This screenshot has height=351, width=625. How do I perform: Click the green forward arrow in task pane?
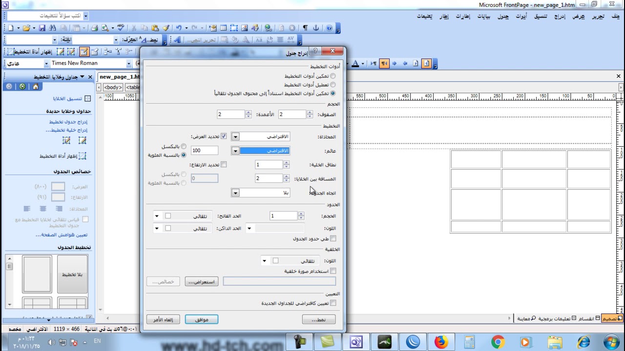[22, 86]
